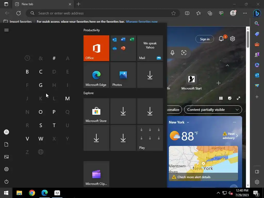
Task: Add a quick link with plus
Action: (219, 83)
